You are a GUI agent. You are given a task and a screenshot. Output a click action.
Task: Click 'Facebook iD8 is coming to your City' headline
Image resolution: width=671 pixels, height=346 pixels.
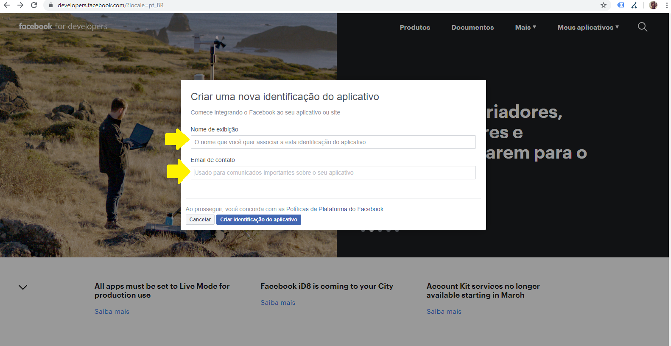(327, 286)
